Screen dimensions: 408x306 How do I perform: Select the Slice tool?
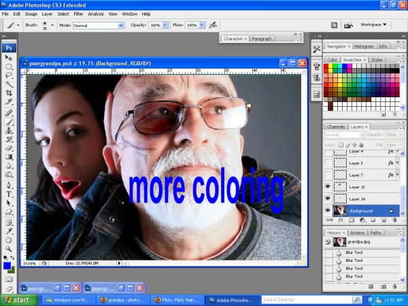coord(9,102)
